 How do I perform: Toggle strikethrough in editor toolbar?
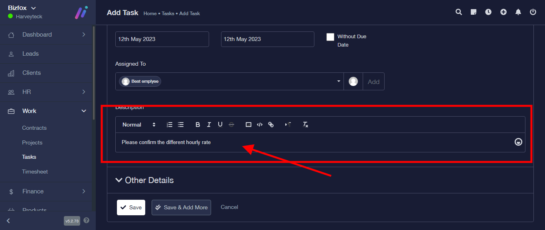click(231, 125)
